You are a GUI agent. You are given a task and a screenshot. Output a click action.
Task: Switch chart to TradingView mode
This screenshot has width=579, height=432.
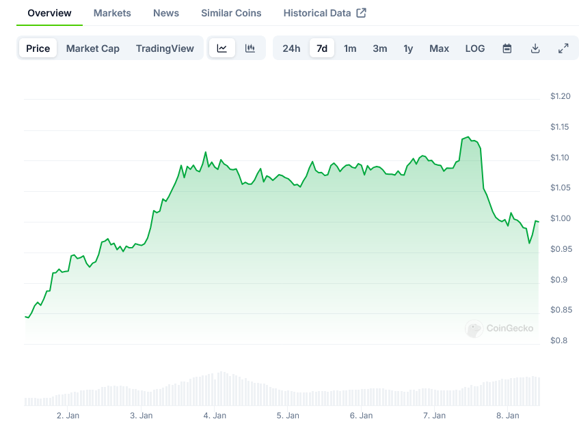(x=165, y=48)
